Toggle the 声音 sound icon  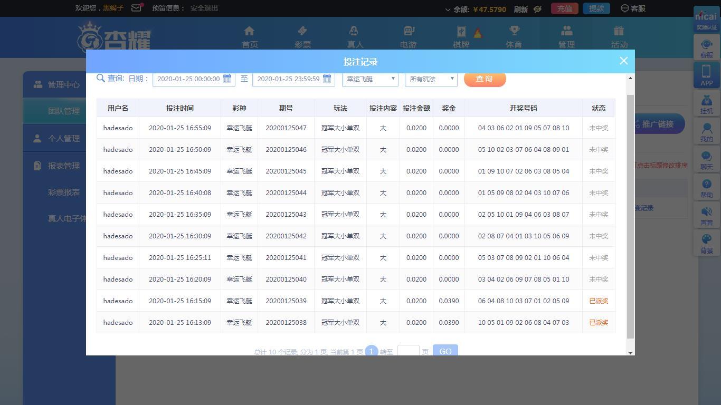[706, 216]
